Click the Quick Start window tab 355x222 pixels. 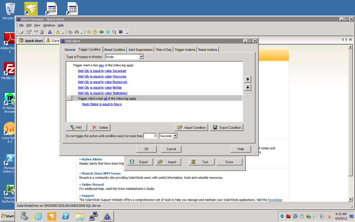tap(31, 41)
